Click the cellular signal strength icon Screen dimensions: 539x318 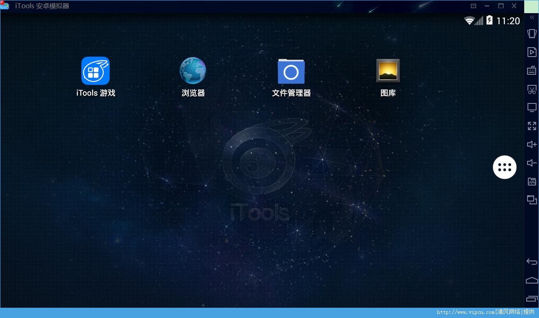click(479, 21)
